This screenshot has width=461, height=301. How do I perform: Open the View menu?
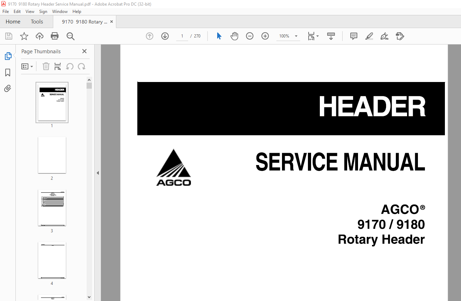click(30, 12)
